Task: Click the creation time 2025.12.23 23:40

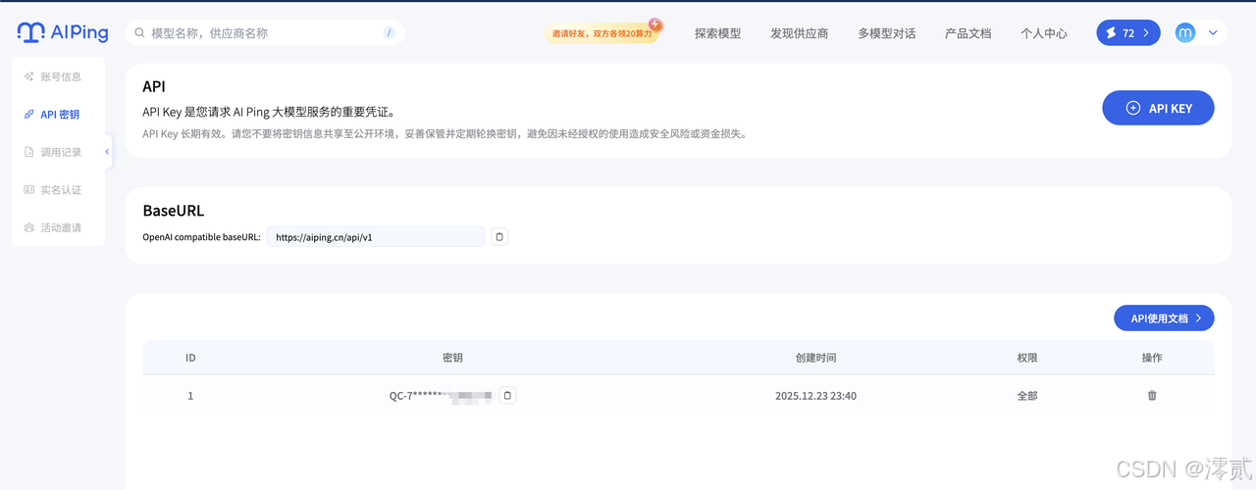Action: [815, 396]
